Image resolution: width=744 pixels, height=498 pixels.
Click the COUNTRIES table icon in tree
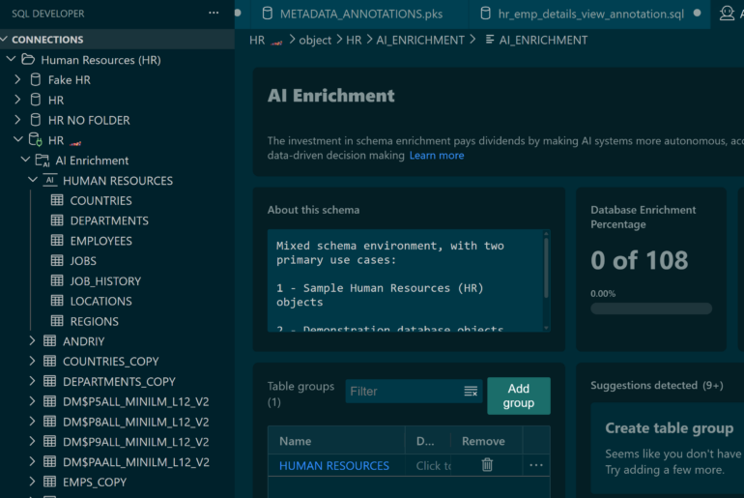click(57, 201)
